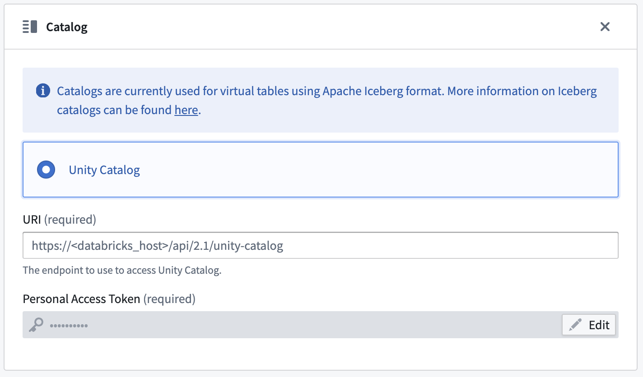Click the blue info icon in banner
643x377 pixels.
[x=43, y=91]
